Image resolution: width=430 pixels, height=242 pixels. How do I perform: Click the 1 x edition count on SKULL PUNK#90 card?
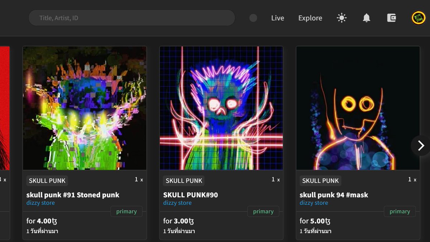pos(276,180)
